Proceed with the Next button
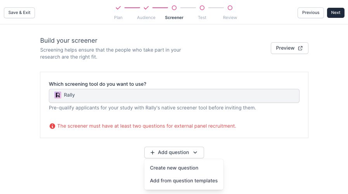The width and height of the screenshot is (348, 194). pyautogui.click(x=336, y=13)
